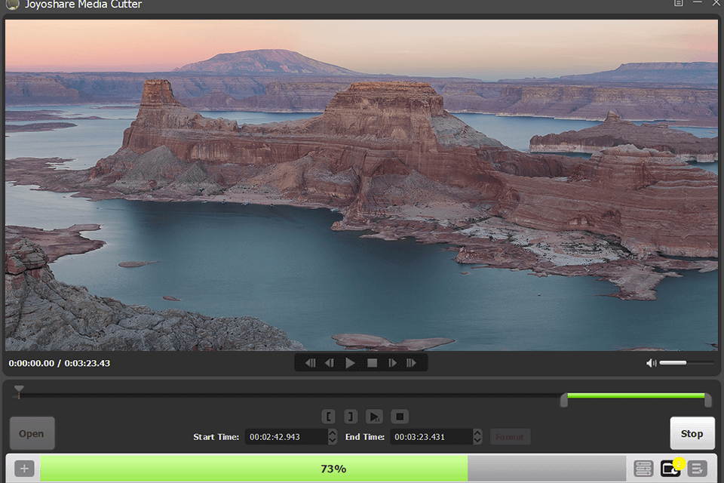
Task: Select the set end point bracket icon
Action: coord(350,416)
